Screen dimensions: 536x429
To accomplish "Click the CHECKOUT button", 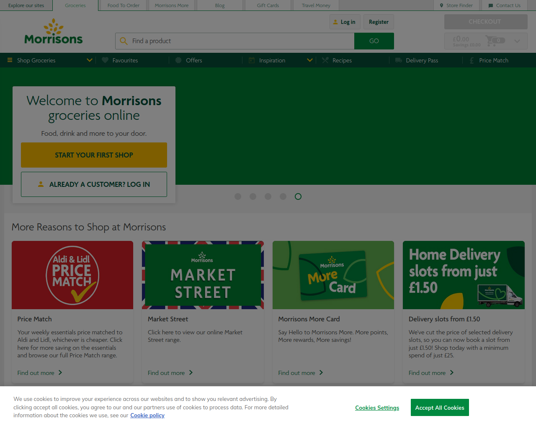I will click(x=486, y=22).
